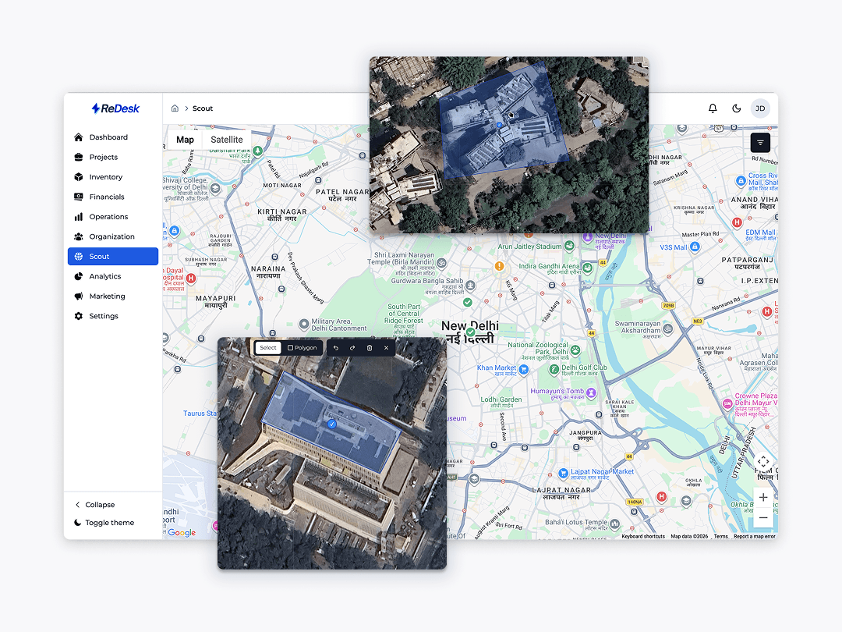Image resolution: width=842 pixels, height=632 pixels.
Task: Go to Inventory section
Action: [113, 177]
